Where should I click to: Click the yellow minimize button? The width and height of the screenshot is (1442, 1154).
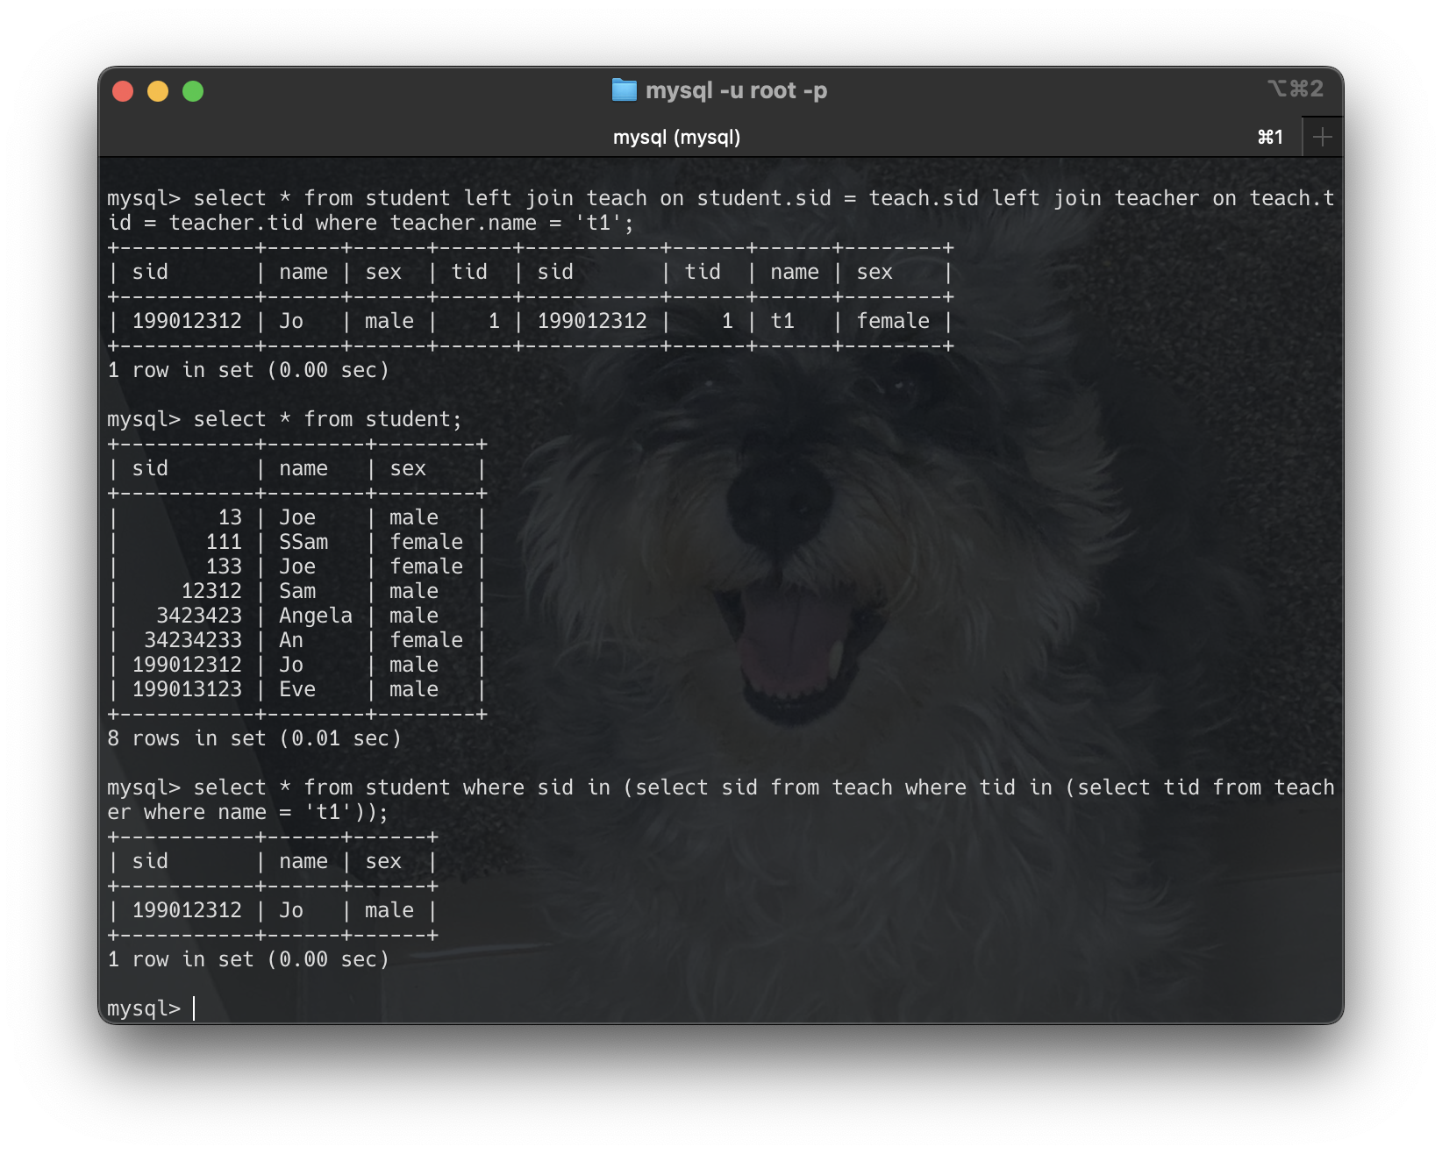tap(157, 89)
